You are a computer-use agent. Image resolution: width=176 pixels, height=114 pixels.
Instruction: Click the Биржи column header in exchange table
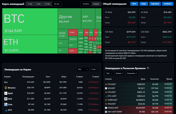coord(7,77)
